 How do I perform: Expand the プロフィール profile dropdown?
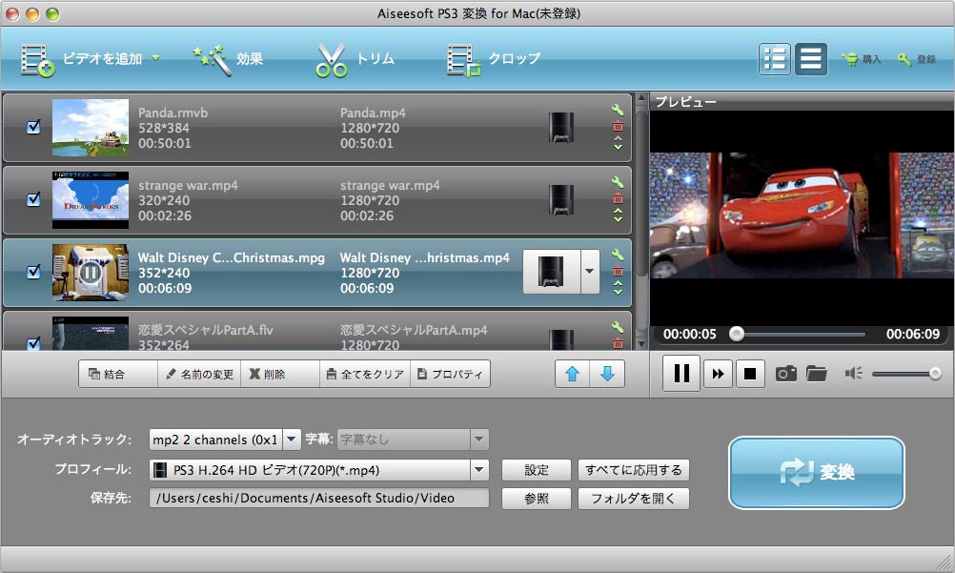tap(478, 469)
